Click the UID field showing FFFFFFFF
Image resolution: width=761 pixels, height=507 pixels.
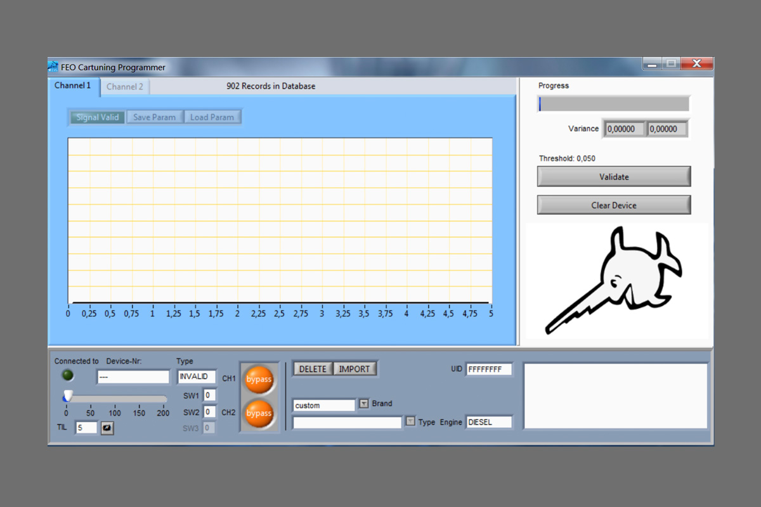pos(488,369)
